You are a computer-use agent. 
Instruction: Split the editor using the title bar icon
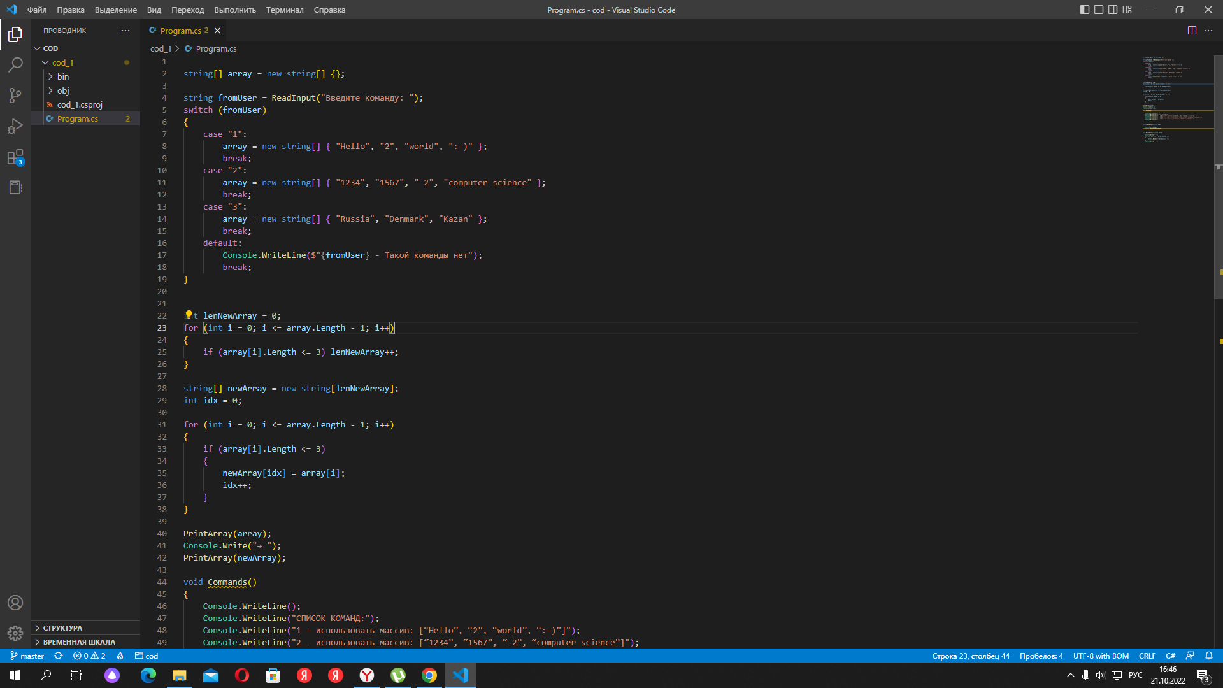(x=1192, y=30)
